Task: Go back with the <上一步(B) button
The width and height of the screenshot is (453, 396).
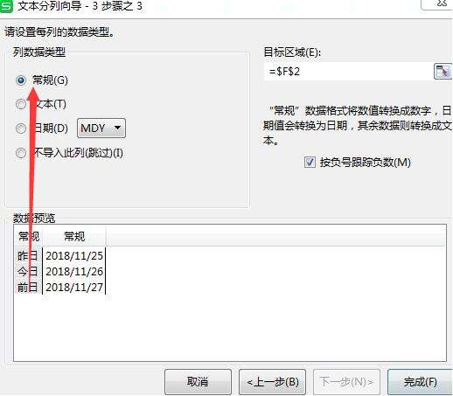Action: (x=272, y=382)
